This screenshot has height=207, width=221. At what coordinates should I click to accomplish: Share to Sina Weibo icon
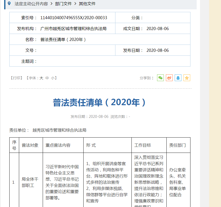pos(169,78)
